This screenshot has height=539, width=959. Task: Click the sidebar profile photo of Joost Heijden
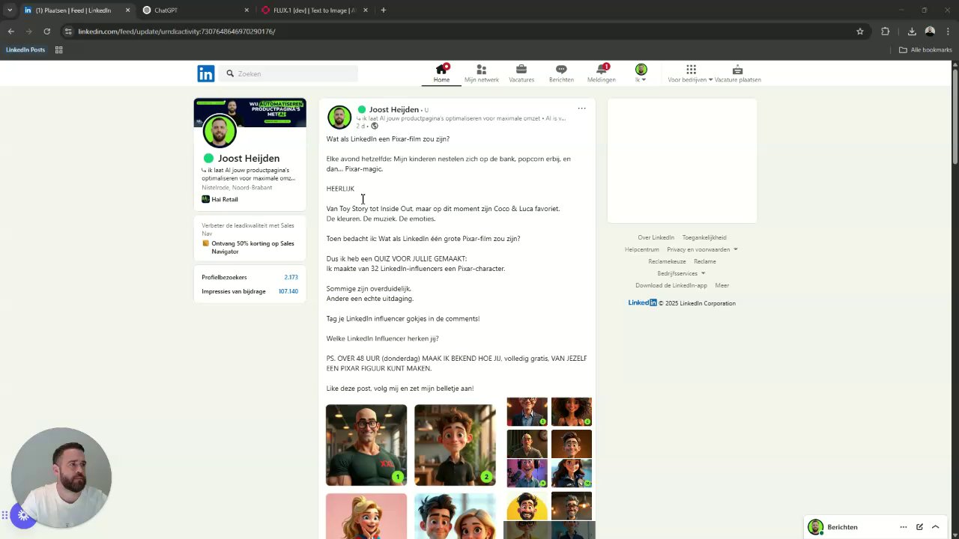point(220,132)
